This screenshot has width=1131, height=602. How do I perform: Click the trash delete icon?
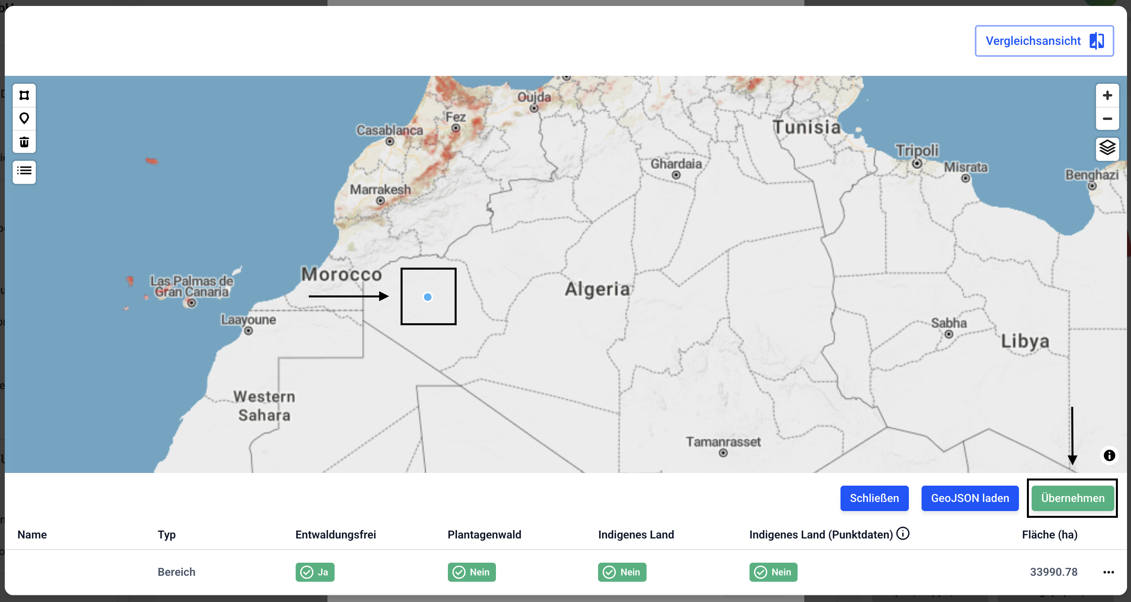click(24, 142)
